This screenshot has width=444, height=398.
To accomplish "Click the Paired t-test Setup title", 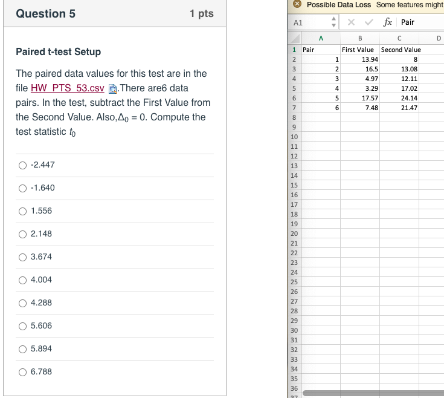I will [x=59, y=52].
